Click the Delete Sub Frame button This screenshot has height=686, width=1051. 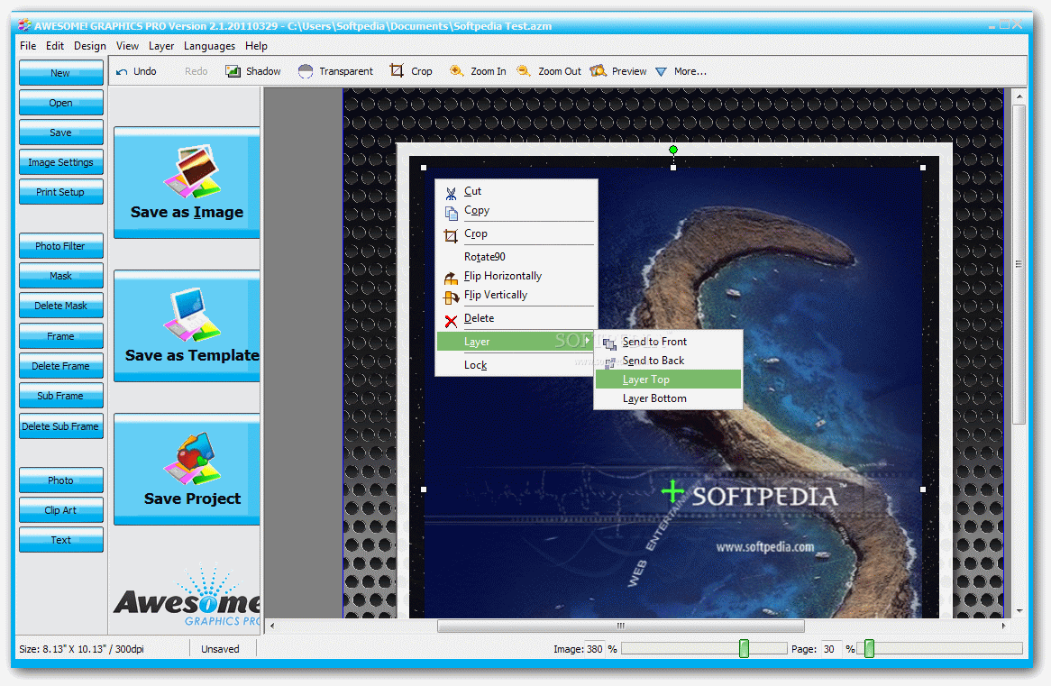pyautogui.click(x=61, y=426)
